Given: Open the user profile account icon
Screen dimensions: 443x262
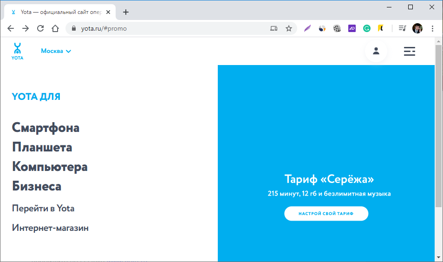Looking at the screenshot, I should coord(376,51).
